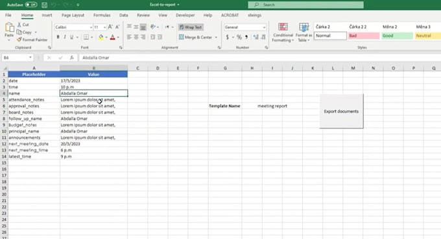
Task: Toggle Italic formatting
Action: (x=65, y=37)
